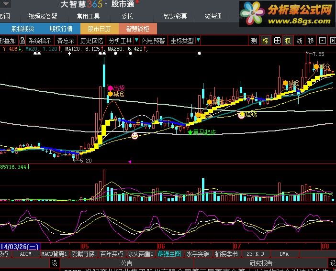The height and width of the screenshot is (271, 336).
Task: Click the 分析工具 toolbar button
Action: coord(120,41)
